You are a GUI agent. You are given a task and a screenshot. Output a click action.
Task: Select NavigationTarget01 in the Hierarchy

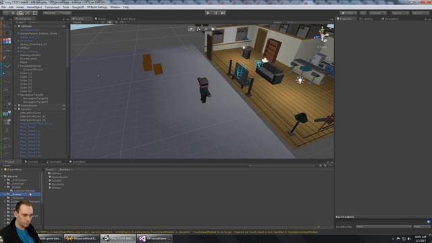pyautogui.click(x=36, y=98)
